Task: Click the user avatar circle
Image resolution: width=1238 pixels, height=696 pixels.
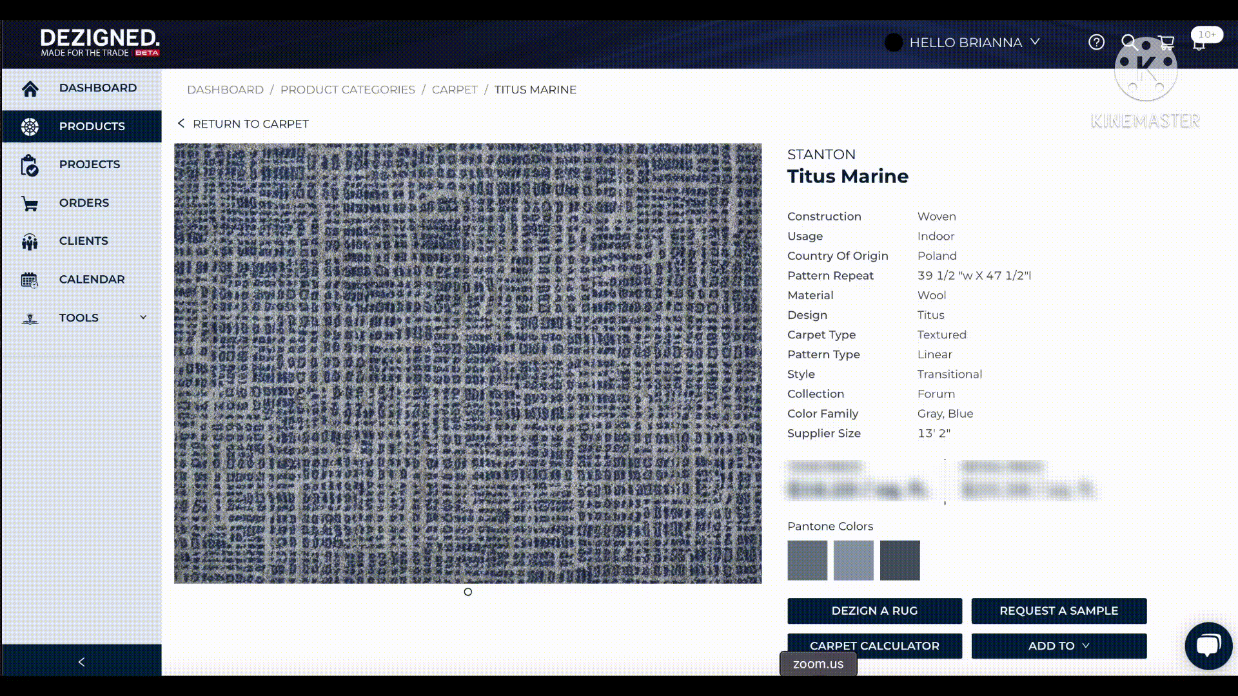Action: [x=893, y=43]
